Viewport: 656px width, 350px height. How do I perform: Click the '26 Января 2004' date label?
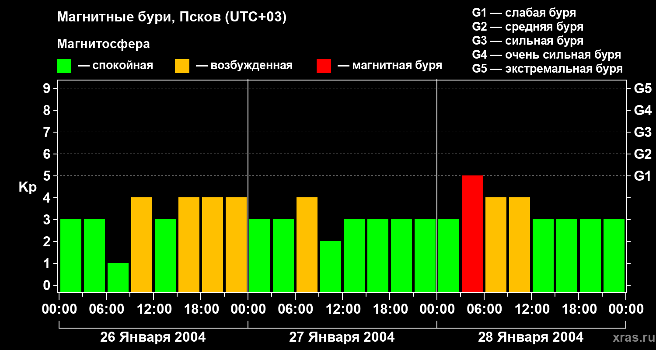tap(153, 337)
